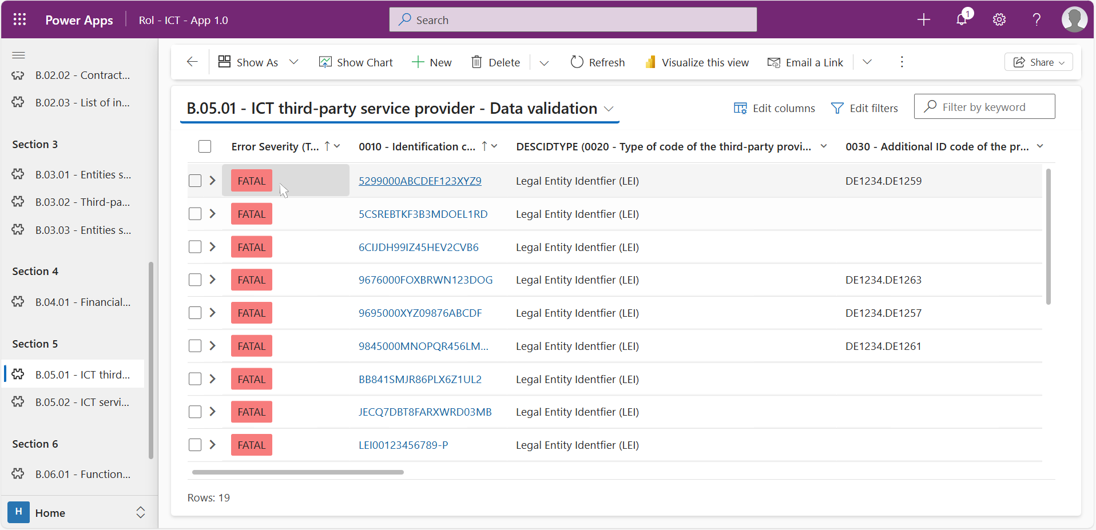1096x530 pixels.
Task: Toggle the select all rows checkbox
Action: [205, 146]
